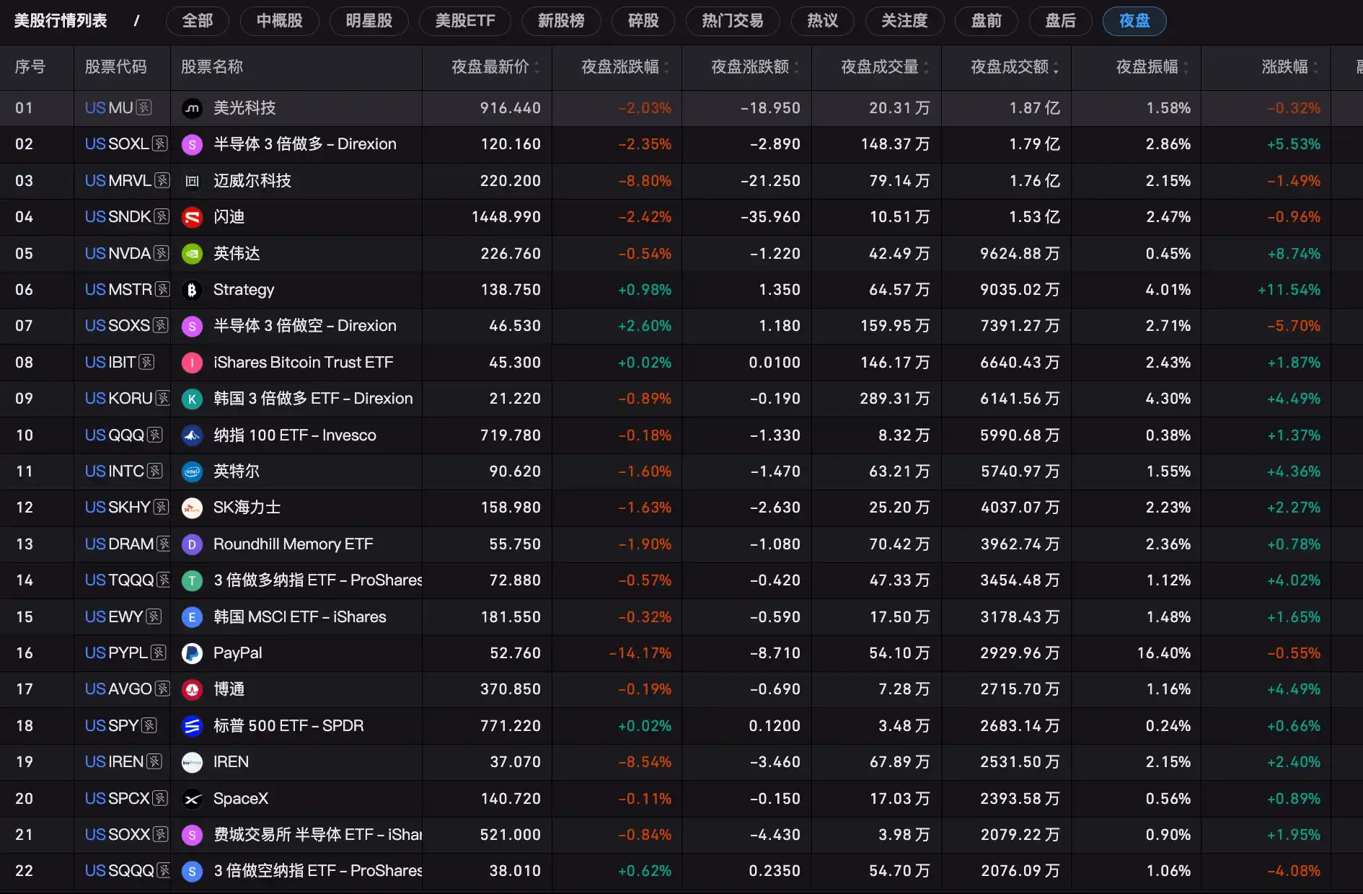Click the badge icon next to US NVDA
Image resolution: width=1363 pixels, height=894 pixels.
coord(162,254)
